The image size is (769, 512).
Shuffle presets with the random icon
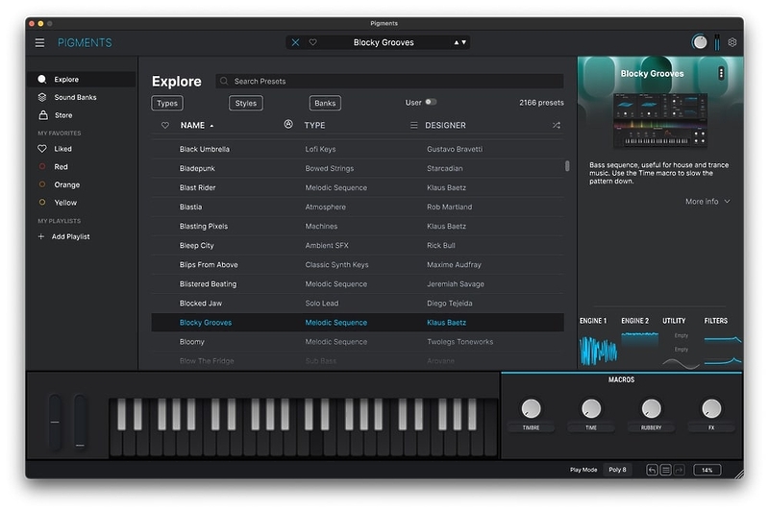click(x=557, y=126)
